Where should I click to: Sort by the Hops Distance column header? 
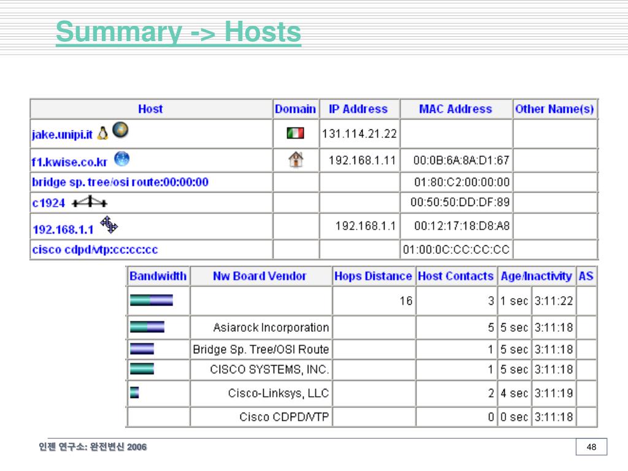(x=373, y=276)
